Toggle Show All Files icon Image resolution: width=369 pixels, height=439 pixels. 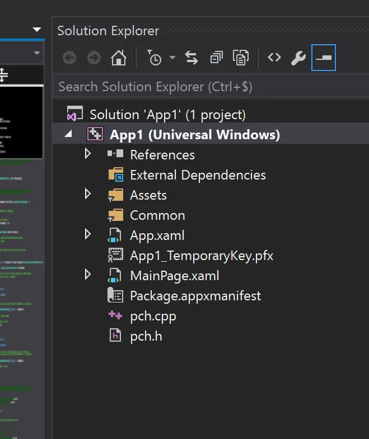pos(241,58)
